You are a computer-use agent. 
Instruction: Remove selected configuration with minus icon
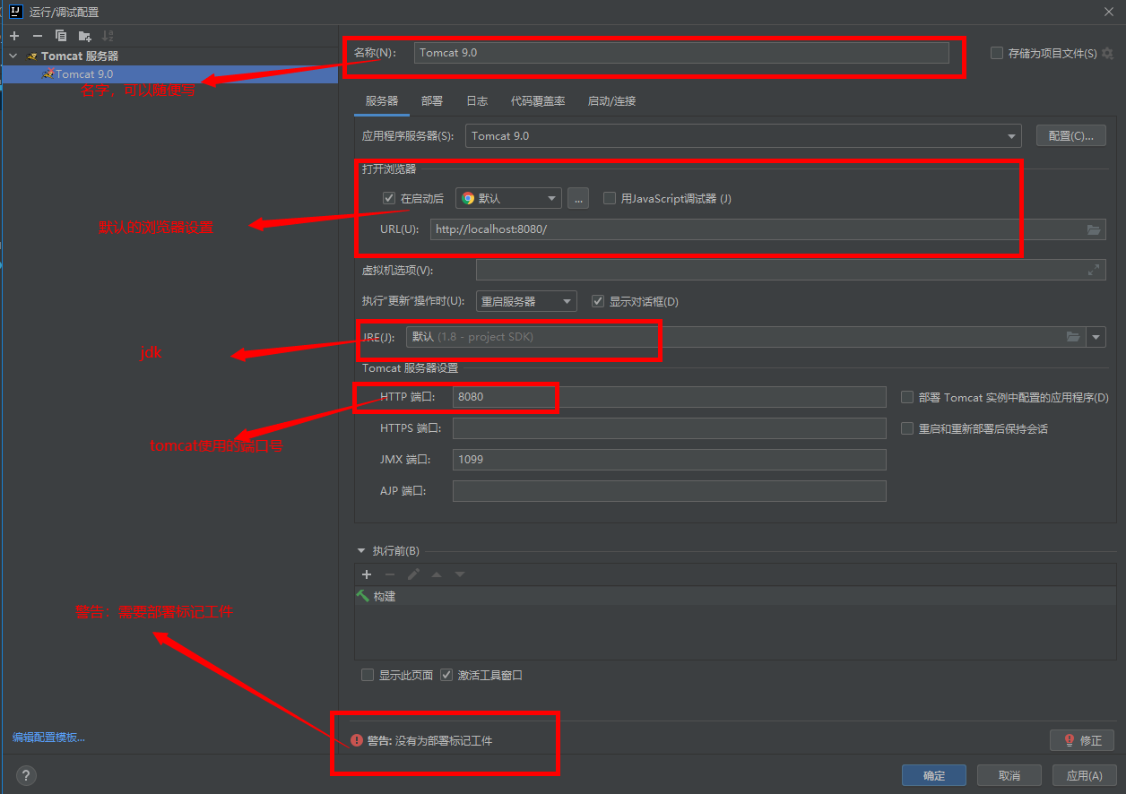pyautogui.click(x=37, y=36)
